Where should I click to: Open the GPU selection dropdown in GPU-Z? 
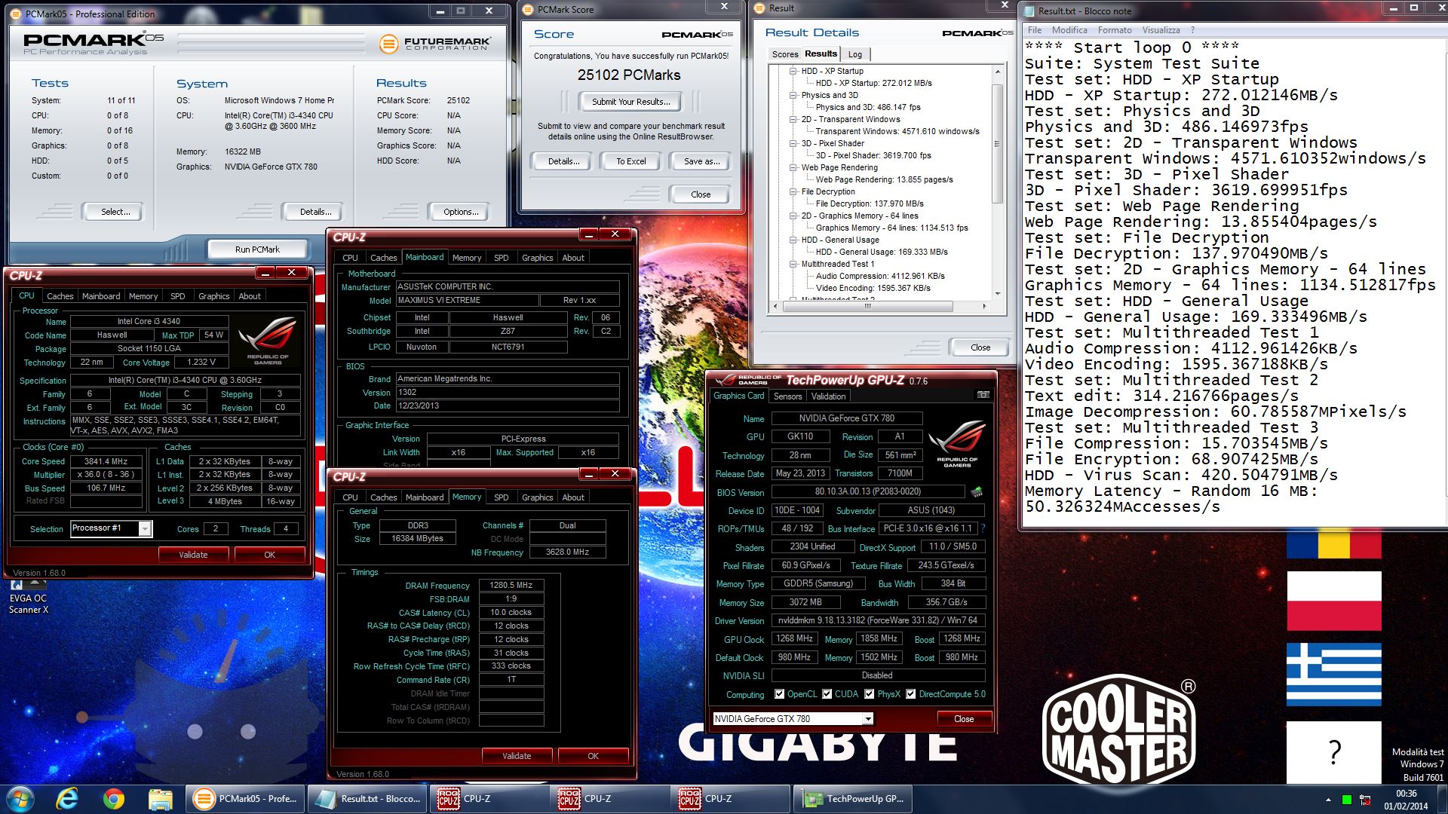click(x=868, y=719)
